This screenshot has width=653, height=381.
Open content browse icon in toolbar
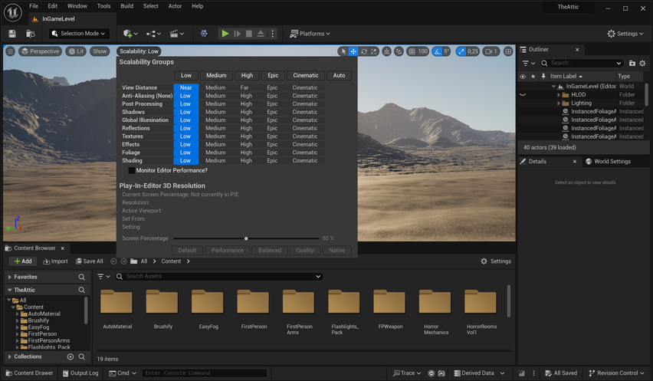click(x=31, y=34)
